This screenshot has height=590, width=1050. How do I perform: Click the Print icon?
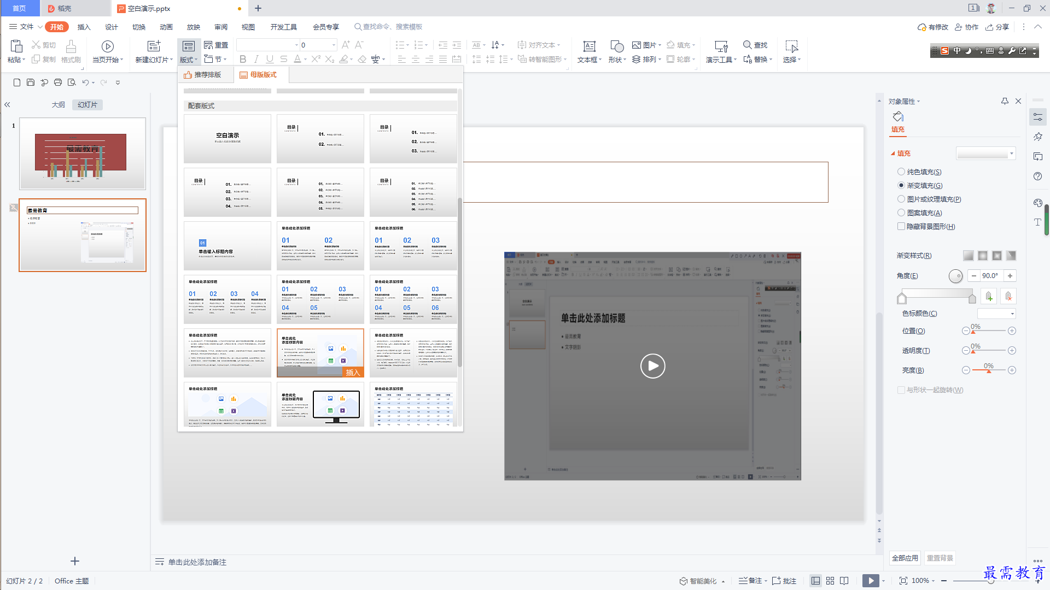tap(58, 82)
